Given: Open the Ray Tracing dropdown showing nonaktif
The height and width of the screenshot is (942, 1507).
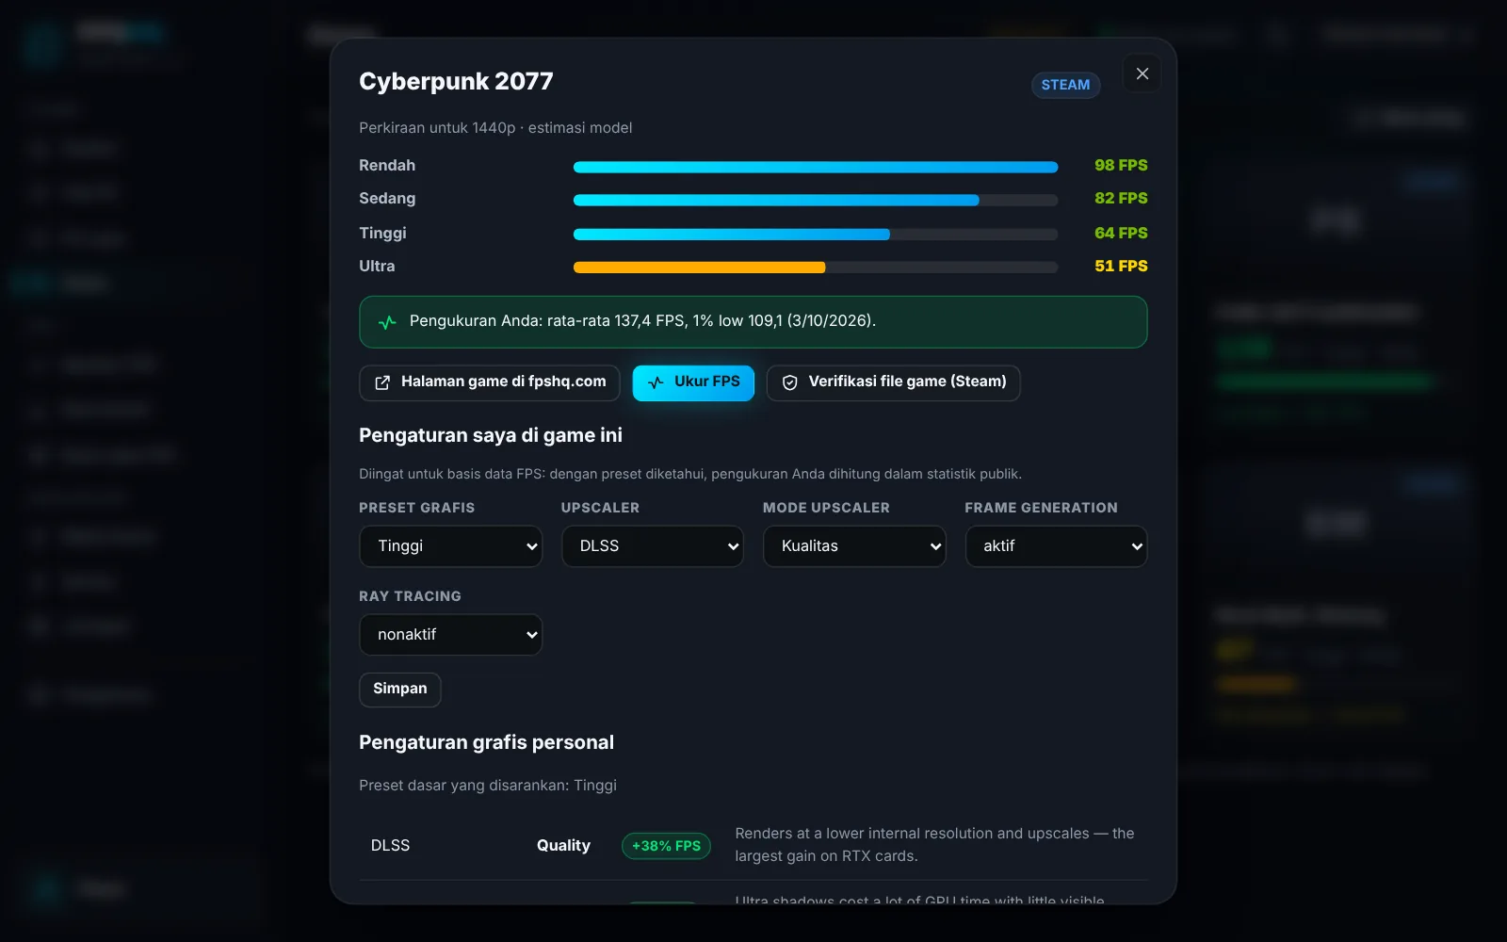Looking at the screenshot, I should pyautogui.click(x=451, y=635).
